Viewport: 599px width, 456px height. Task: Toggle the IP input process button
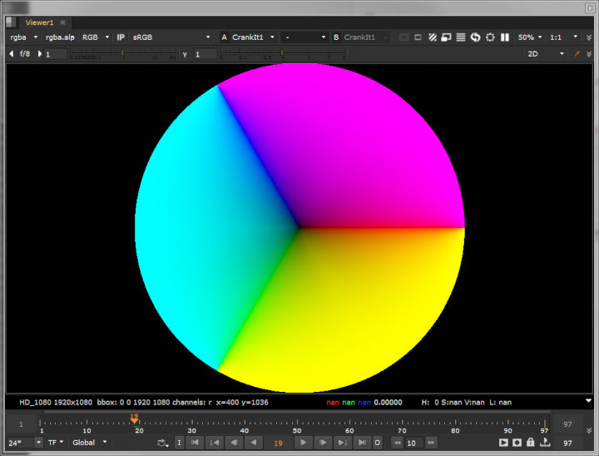[121, 37]
